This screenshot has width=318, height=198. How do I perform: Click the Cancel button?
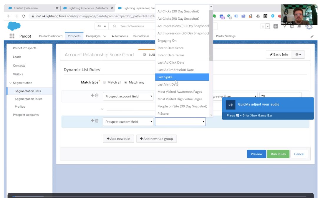pyautogui.click(x=299, y=154)
